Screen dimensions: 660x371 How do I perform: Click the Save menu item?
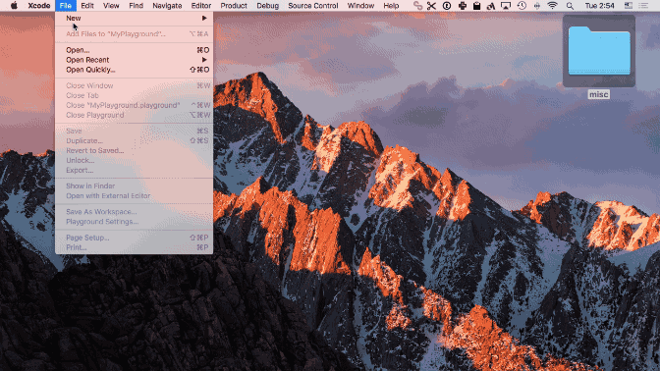(134, 131)
